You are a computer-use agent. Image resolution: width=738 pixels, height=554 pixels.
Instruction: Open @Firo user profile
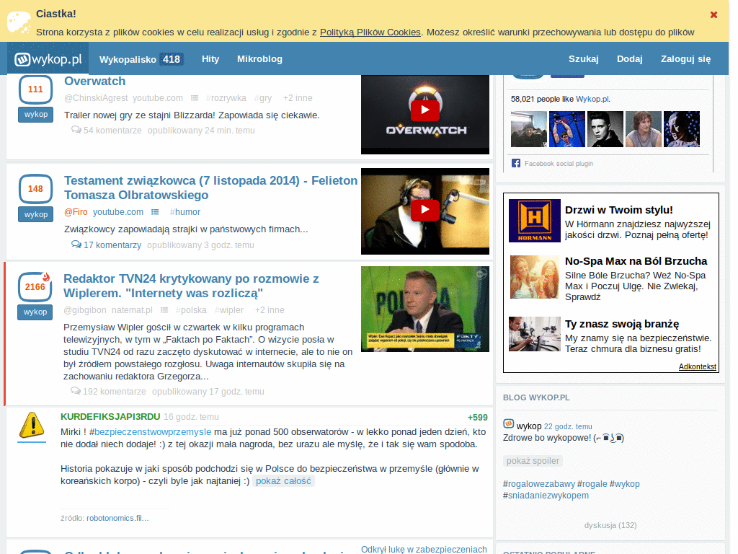click(x=76, y=212)
